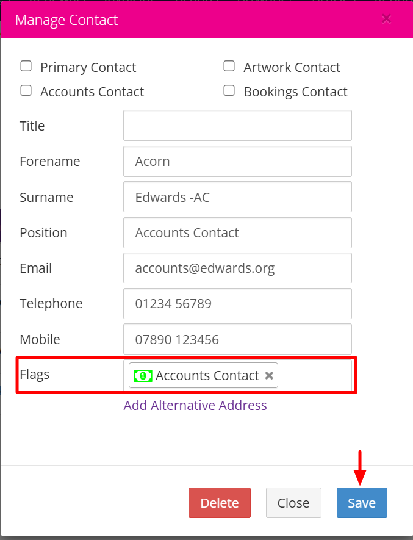Open the Flags selection box
Viewport: 413px width, 540px height.
point(314,375)
